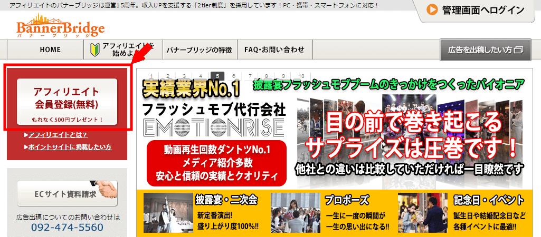Image resolution: width=541 pixels, height=237 pixels.
Task: Click red 動画再生回数ダントツNo.1 box
Action: coord(217,163)
